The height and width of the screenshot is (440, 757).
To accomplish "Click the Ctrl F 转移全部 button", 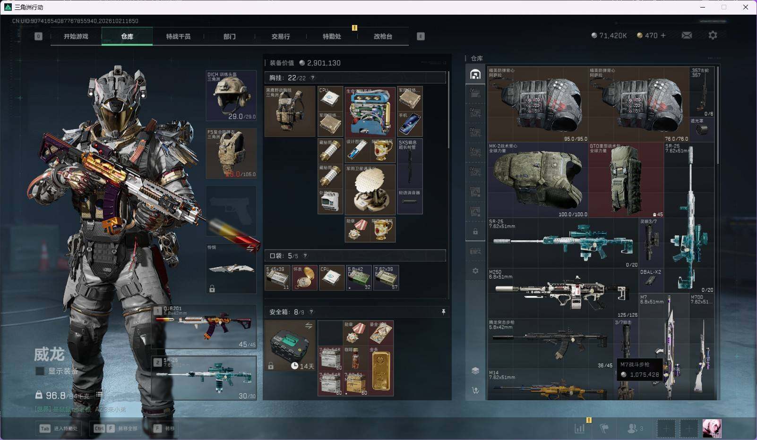I will (x=116, y=429).
